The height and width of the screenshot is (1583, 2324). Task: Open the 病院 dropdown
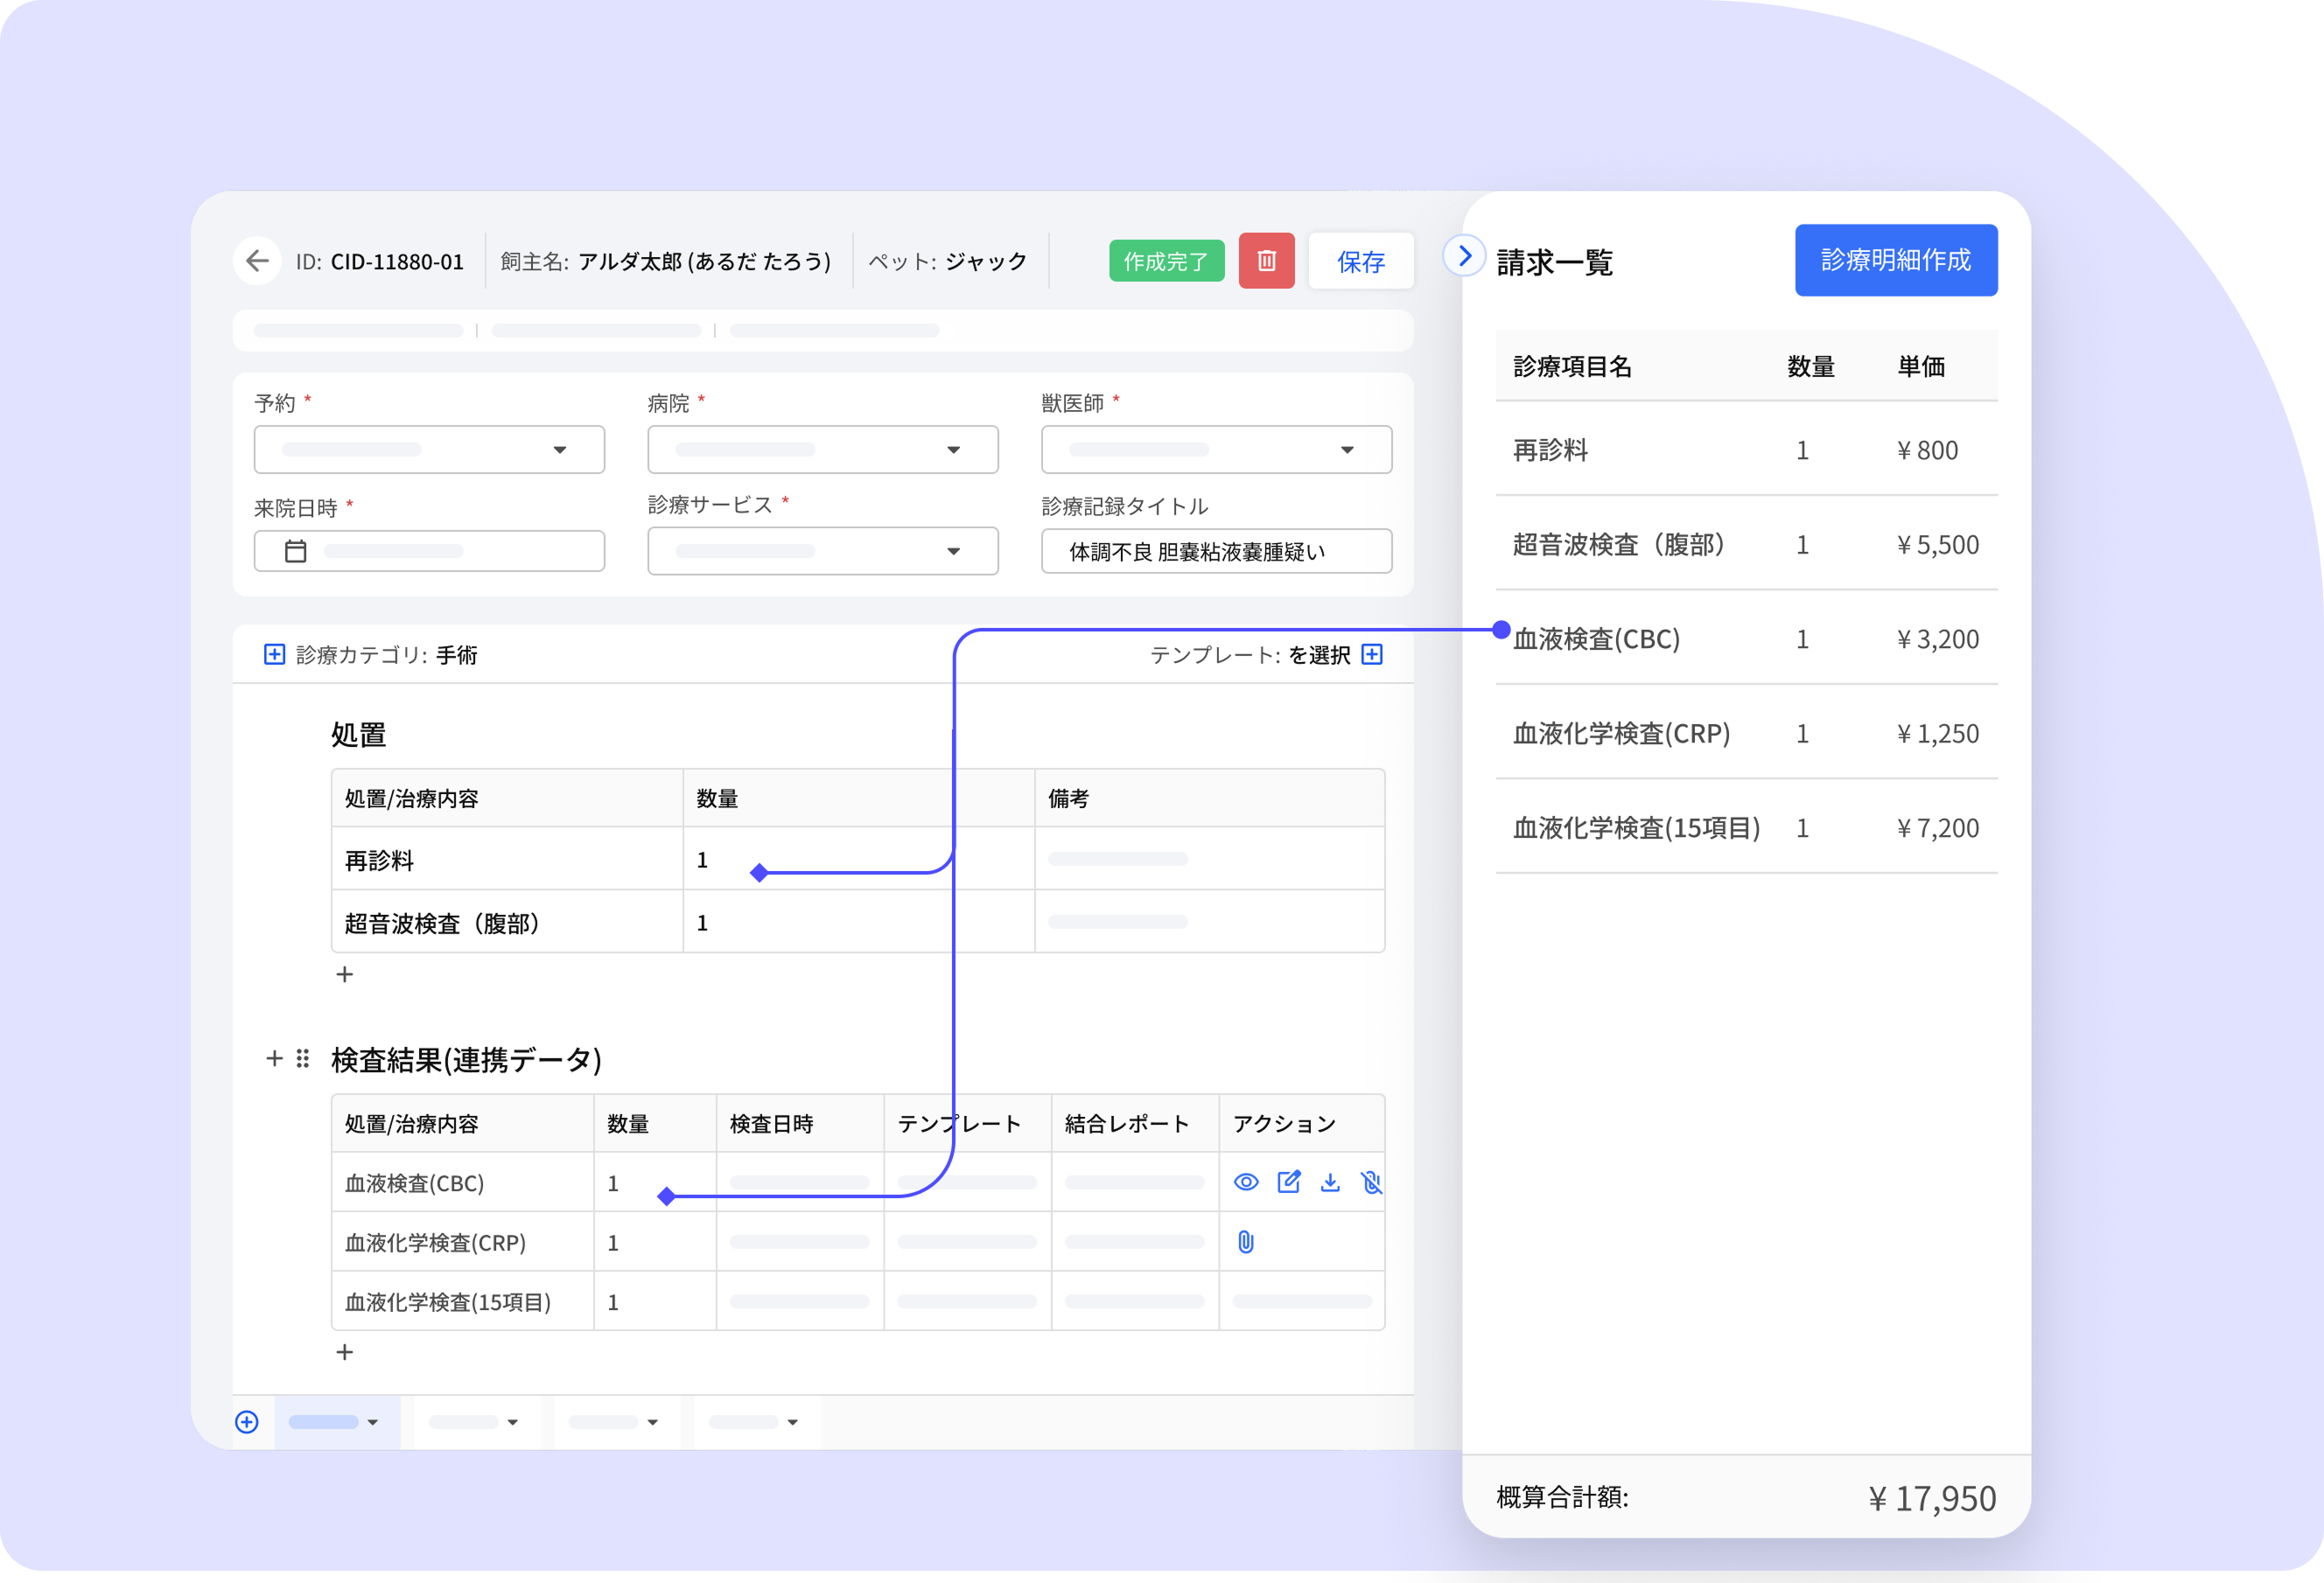pos(823,450)
